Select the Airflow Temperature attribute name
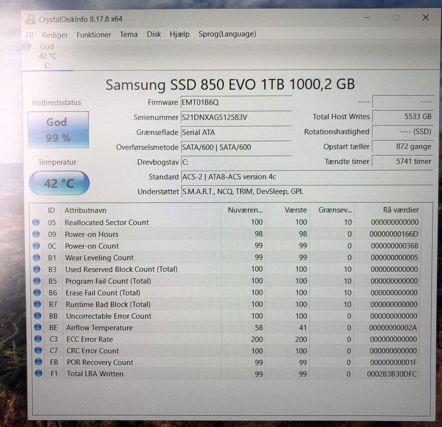This screenshot has height=427, width=442. (99, 328)
